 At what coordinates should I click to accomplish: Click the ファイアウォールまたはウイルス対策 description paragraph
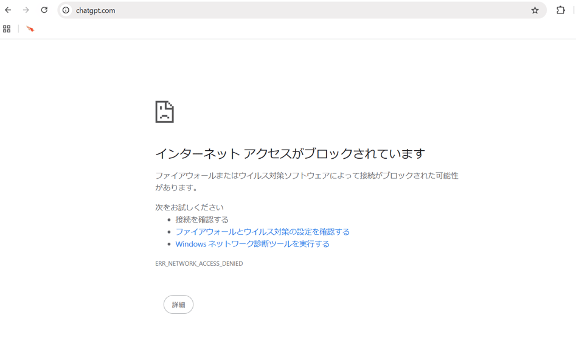[x=307, y=181]
